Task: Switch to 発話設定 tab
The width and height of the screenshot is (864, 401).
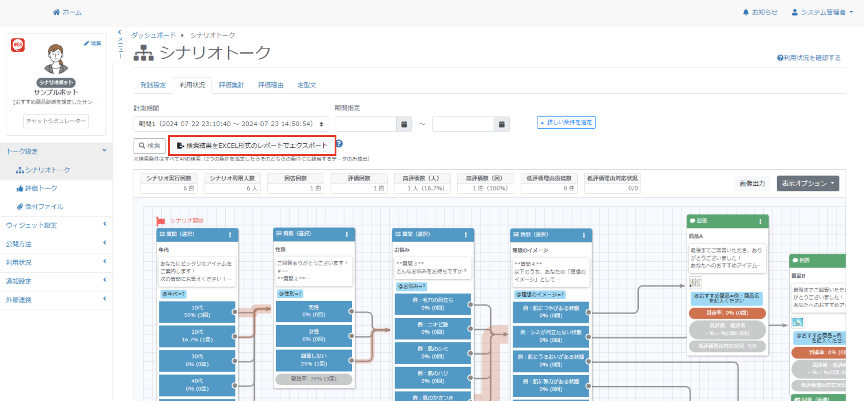Action: pos(153,85)
